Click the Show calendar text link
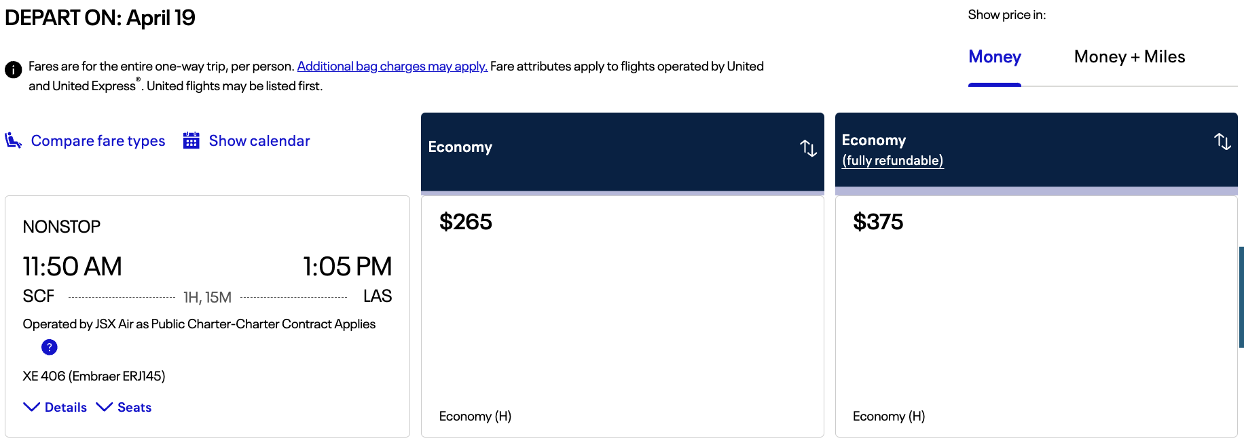Viewport: 1244px width, 445px height. [x=259, y=140]
